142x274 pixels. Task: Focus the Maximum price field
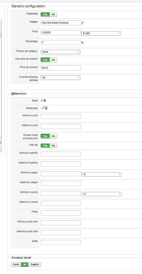[61, 126]
